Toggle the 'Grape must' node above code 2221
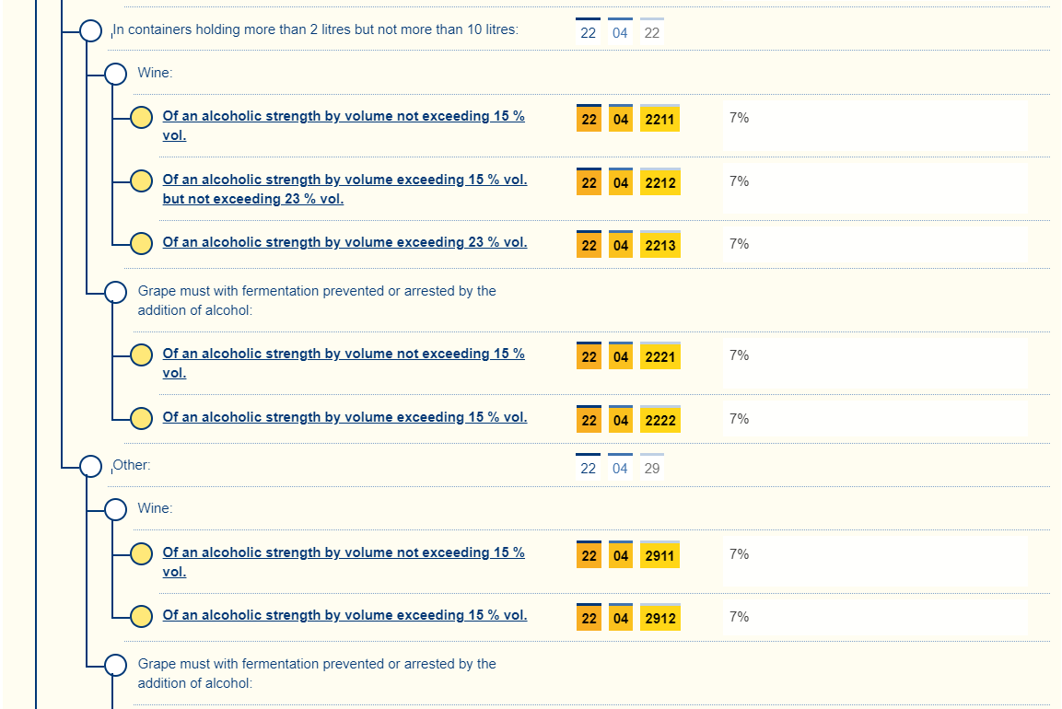 click(x=115, y=293)
